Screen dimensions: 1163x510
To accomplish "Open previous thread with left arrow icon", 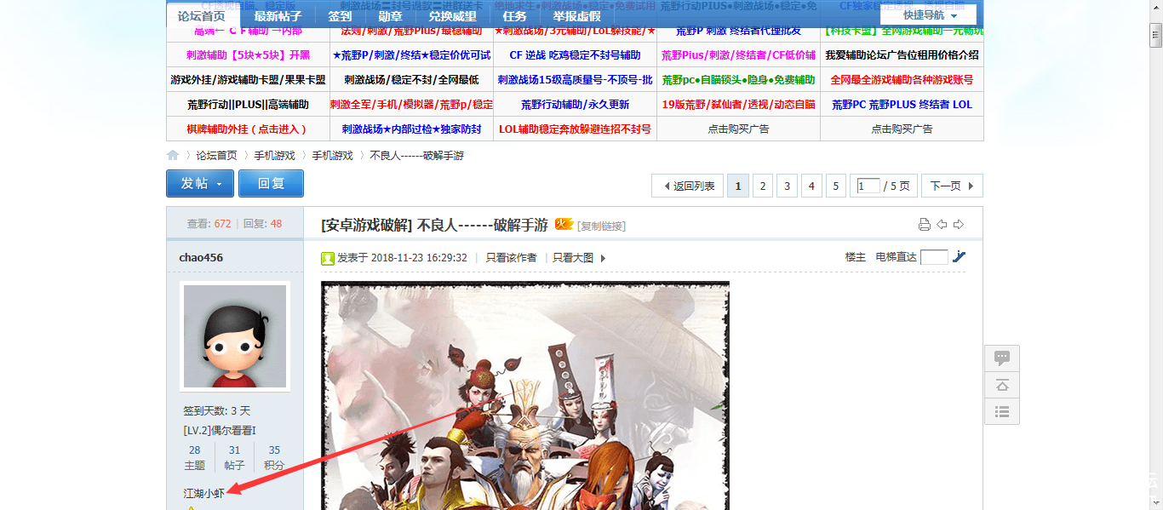I will pos(942,225).
